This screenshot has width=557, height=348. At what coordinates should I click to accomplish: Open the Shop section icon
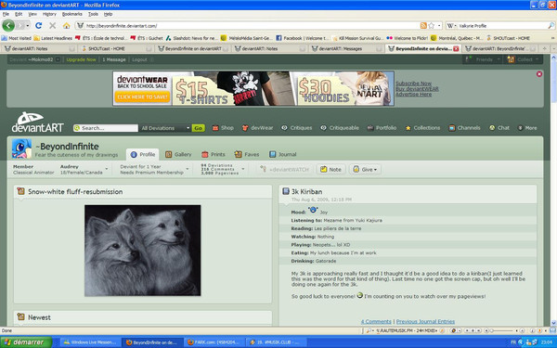pos(215,128)
